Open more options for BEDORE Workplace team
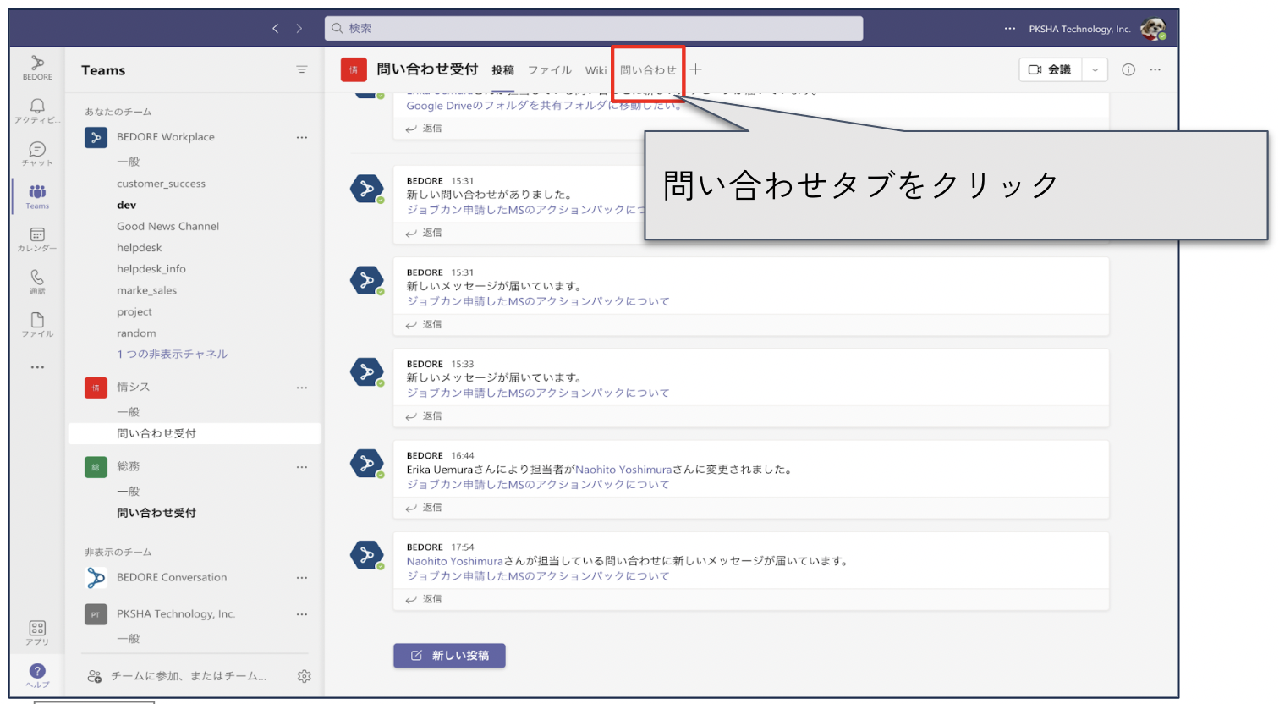Viewport: 1279px width, 704px height. tap(302, 137)
